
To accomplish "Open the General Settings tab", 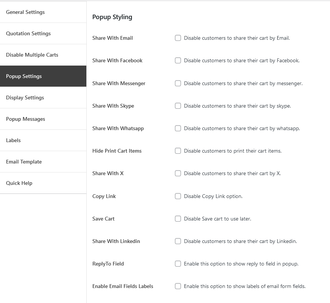I will click(x=43, y=12).
